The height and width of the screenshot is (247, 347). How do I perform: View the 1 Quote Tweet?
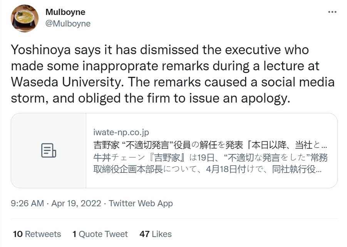pos(100,234)
